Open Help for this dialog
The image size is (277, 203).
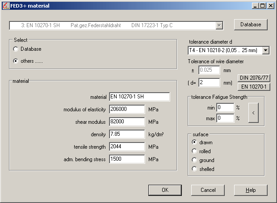click(251, 190)
